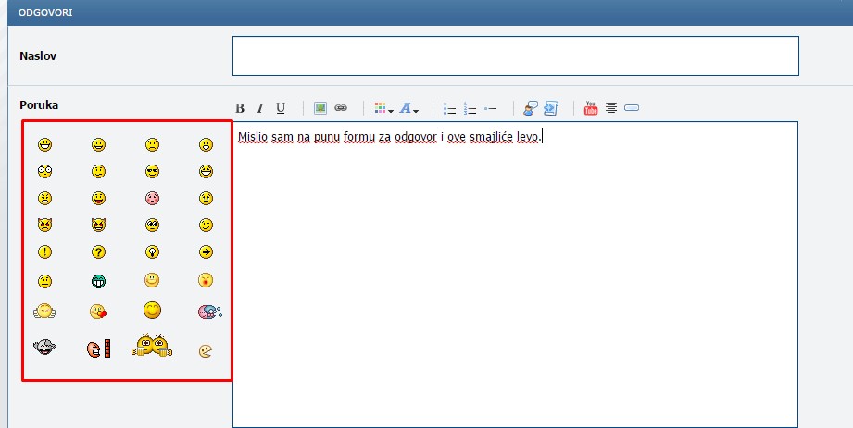This screenshot has width=853, height=428.
Task: Click the rounded rectangle icon after center-align
Action: click(x=632, y=107)
